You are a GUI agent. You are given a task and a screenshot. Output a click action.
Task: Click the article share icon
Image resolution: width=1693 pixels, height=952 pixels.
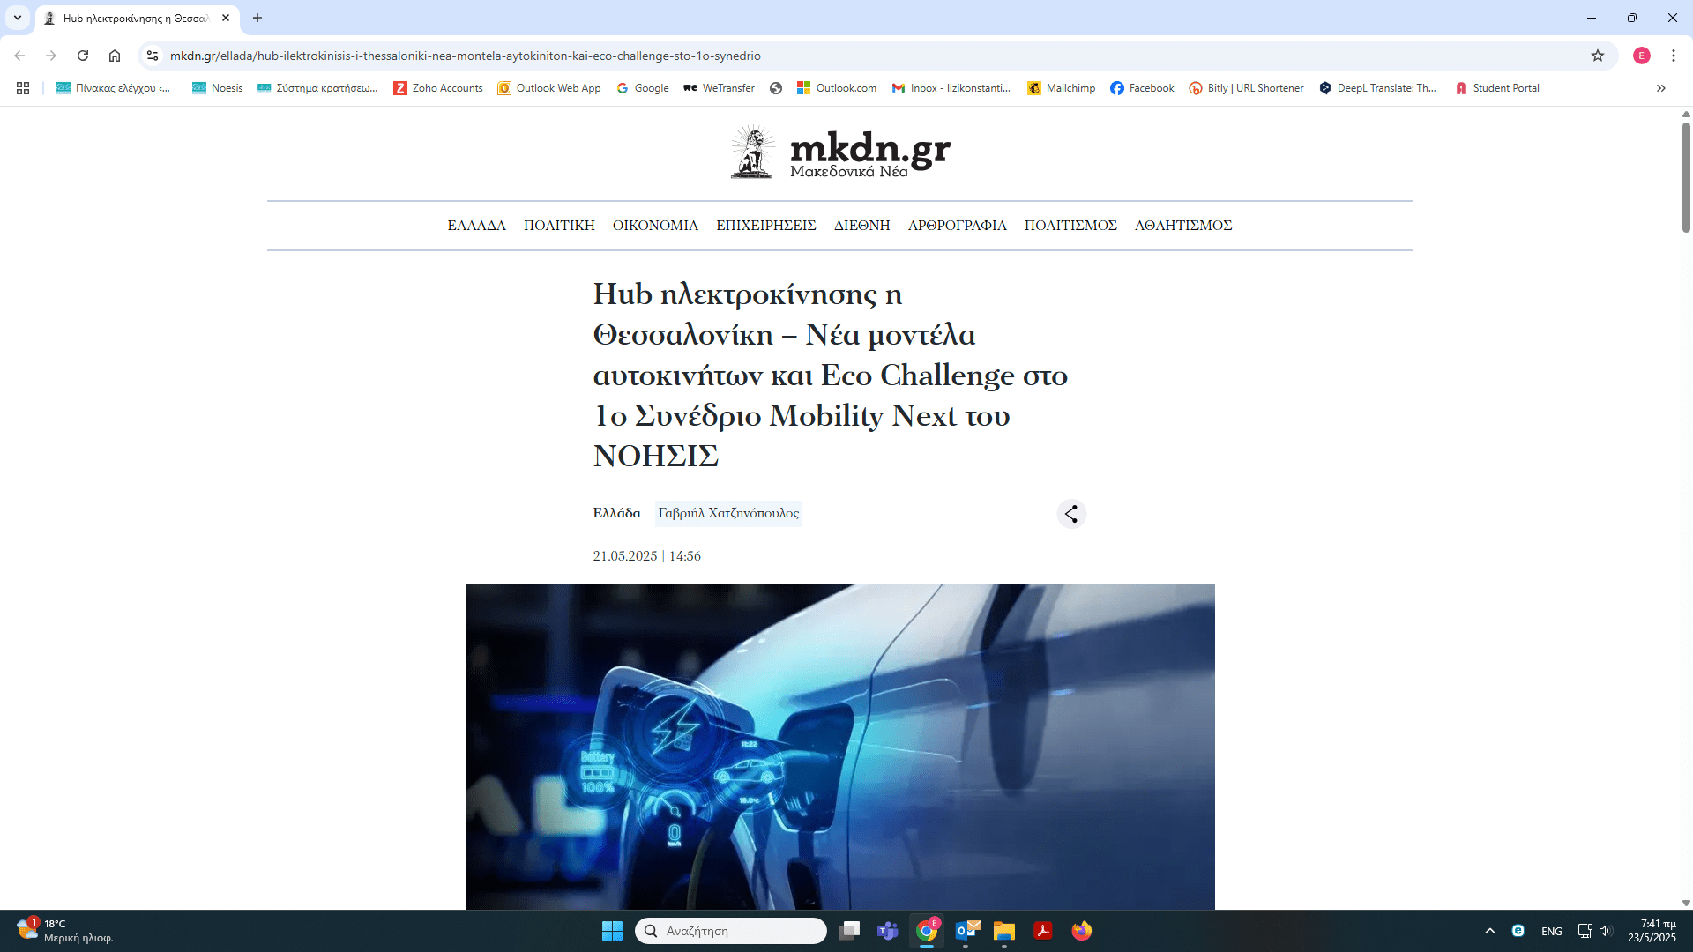tap(1071, 514)
